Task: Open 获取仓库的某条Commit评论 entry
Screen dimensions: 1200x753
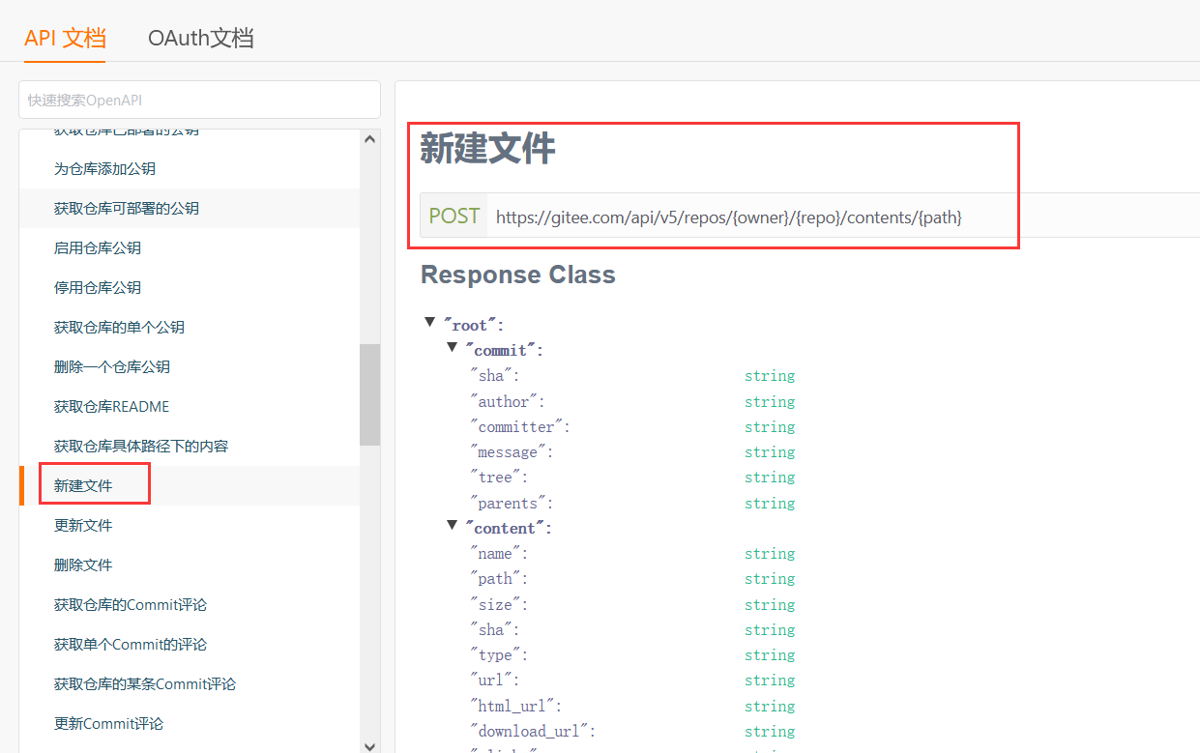Action: 145,683
